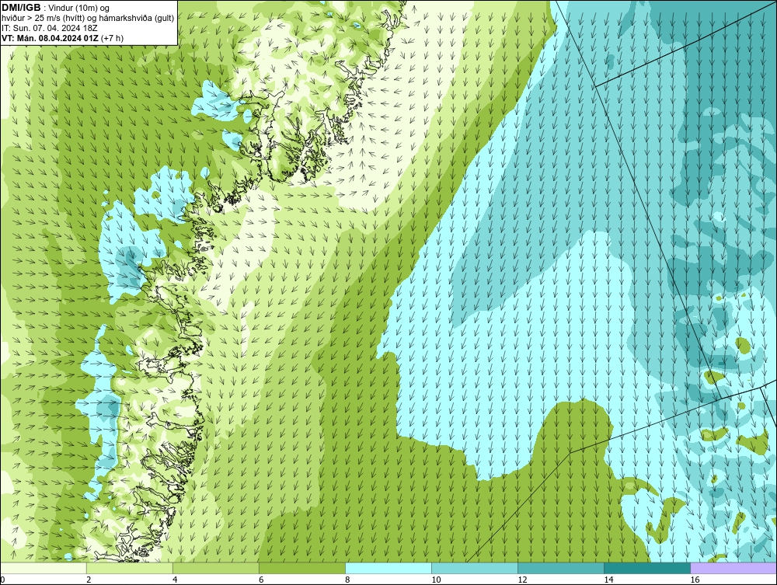The image size is (777, 585).
Task: Click the 8–10 m/s legend color swatch
Action: pyautogui.click(x=388, y=568)
